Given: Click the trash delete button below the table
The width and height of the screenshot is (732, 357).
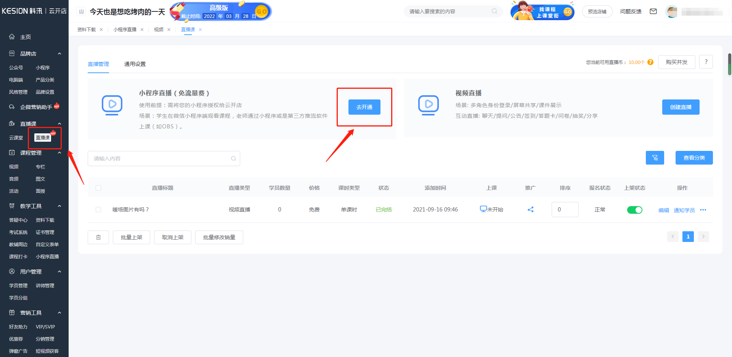Looking at the screenshot, I should 98,237.
